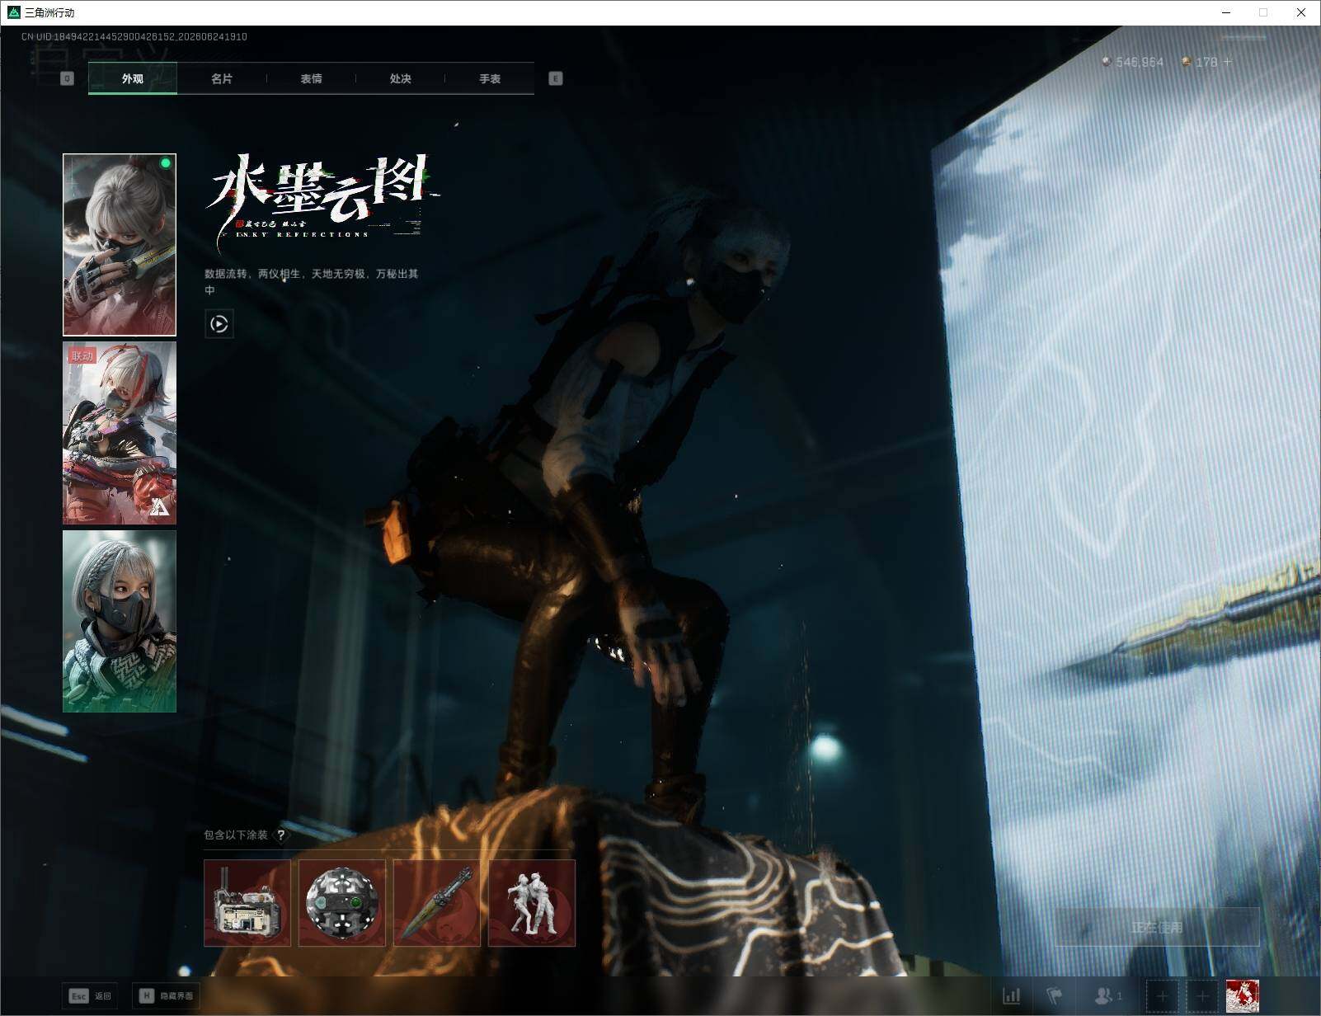This screenshot has width=1321, height=1016.
Task: View the included execution animation item
Action: (532, 903)
